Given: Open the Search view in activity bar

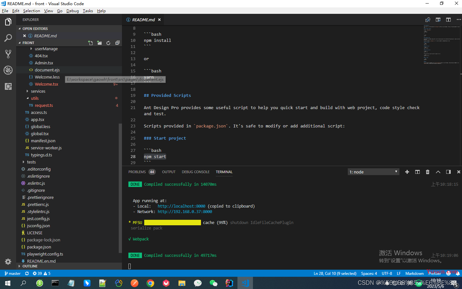Looking at the screenshot, I should (x=8, y=38).
